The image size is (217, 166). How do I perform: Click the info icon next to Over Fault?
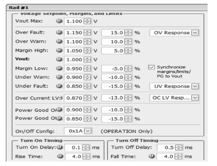59,32
